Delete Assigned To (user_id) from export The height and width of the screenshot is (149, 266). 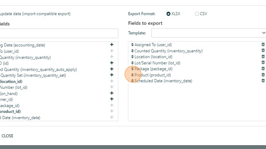(x=263, y=44)
